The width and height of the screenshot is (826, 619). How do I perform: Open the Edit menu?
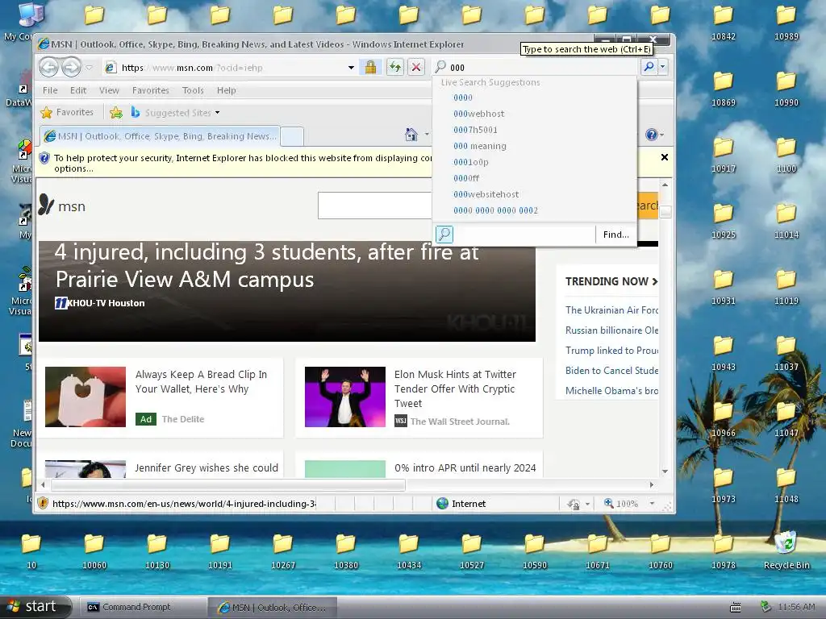[78, 90]
